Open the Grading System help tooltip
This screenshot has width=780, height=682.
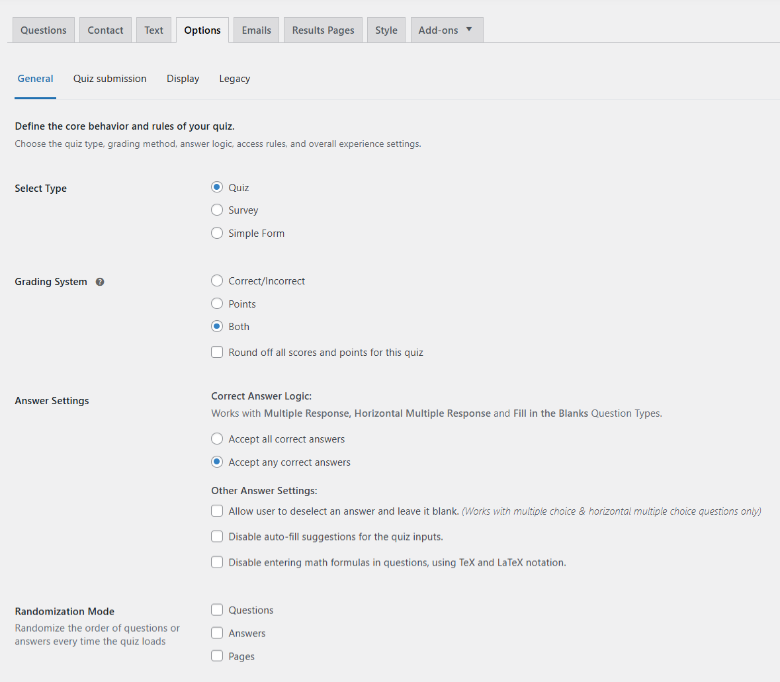[x=99, y=282]
